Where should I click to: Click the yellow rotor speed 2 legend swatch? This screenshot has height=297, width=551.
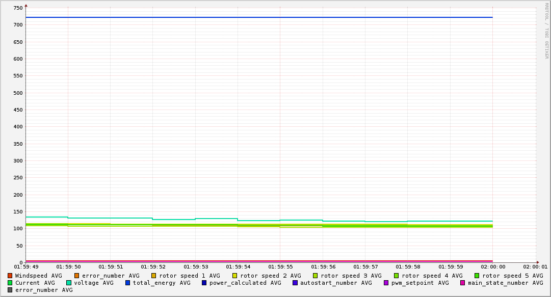(234, 276)
